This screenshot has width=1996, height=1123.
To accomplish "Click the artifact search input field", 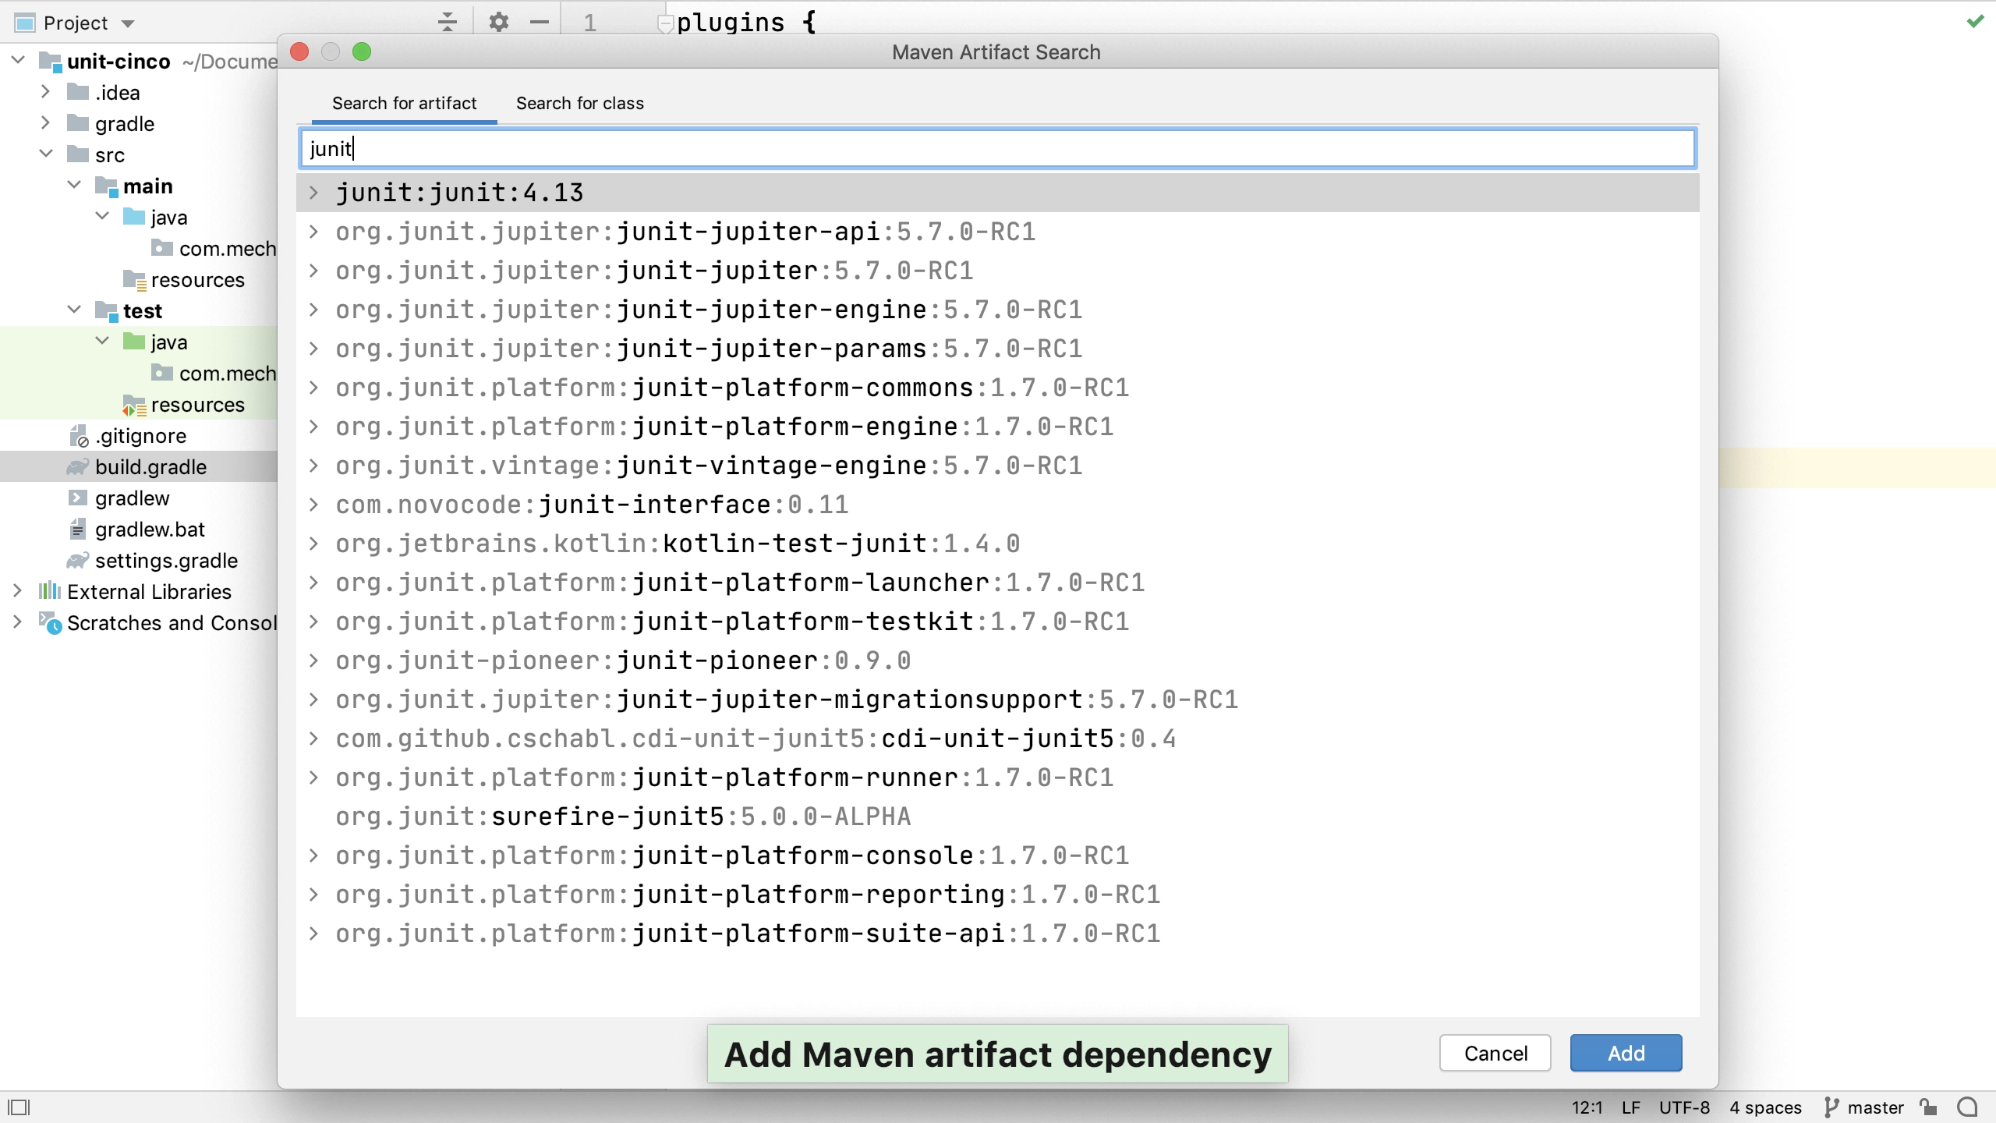I will tap(998, 148).
